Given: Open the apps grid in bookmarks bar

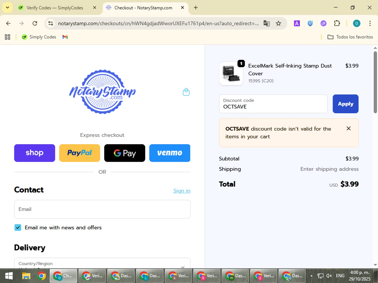Looking at the screenshot, I should point(8,37).
